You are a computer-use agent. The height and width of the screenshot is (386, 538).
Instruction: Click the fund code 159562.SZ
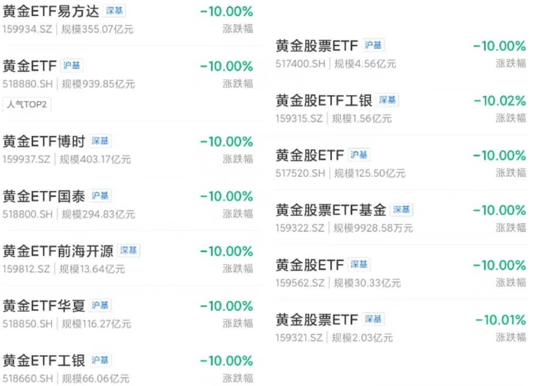(x=300, y=283)
